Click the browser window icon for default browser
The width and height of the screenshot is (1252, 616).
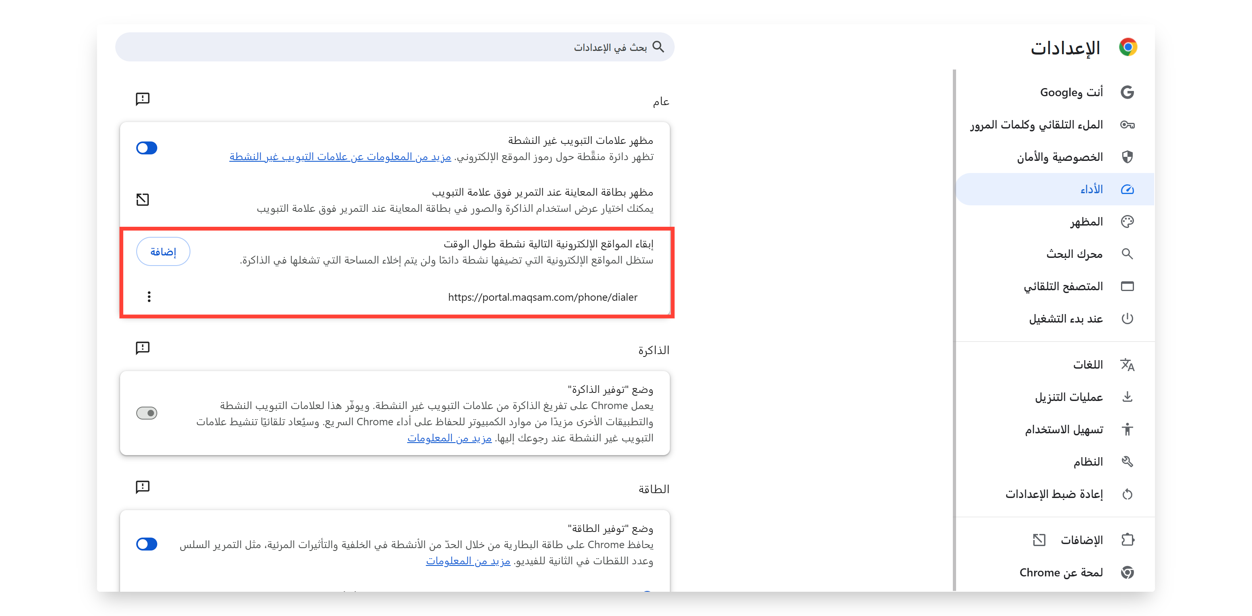pos(1127,286)
